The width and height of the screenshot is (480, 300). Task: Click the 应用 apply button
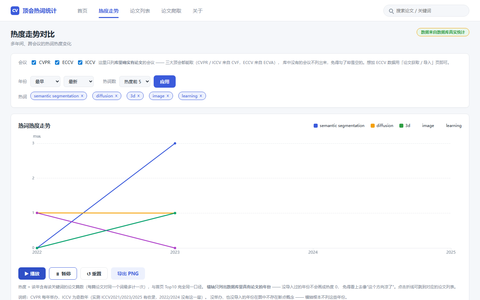click(165, 82)
